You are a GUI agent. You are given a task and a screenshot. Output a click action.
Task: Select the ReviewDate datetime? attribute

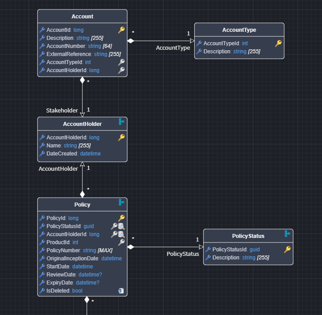point(74,275)
